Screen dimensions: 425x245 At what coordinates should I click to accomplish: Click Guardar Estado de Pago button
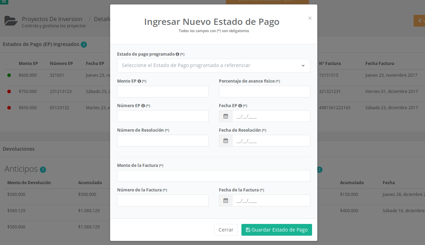[x=276, y=230]
